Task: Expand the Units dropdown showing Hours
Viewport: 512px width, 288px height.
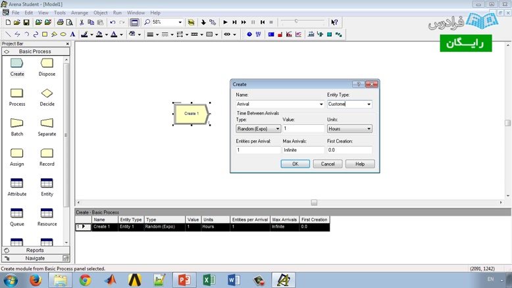Action: coord(369,129)
